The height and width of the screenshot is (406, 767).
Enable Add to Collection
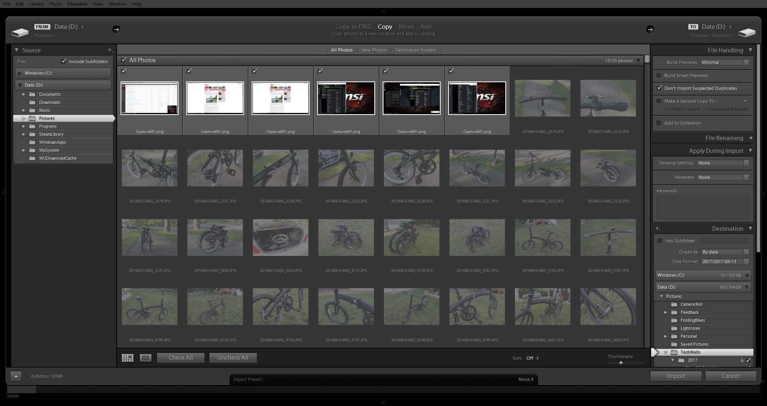tap(659, 123)
